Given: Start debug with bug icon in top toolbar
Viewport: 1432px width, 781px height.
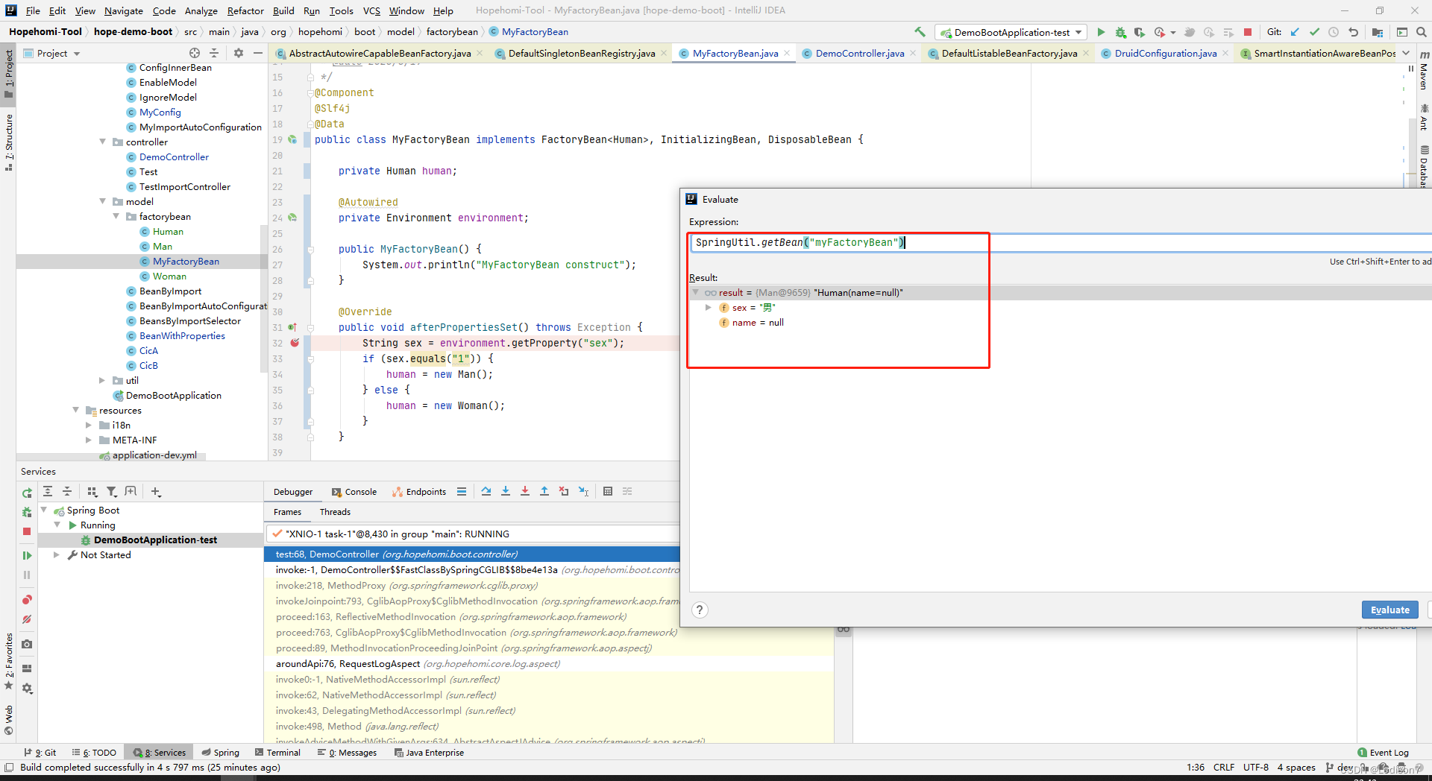Looking at the screenshot, I should (1120, 32).
